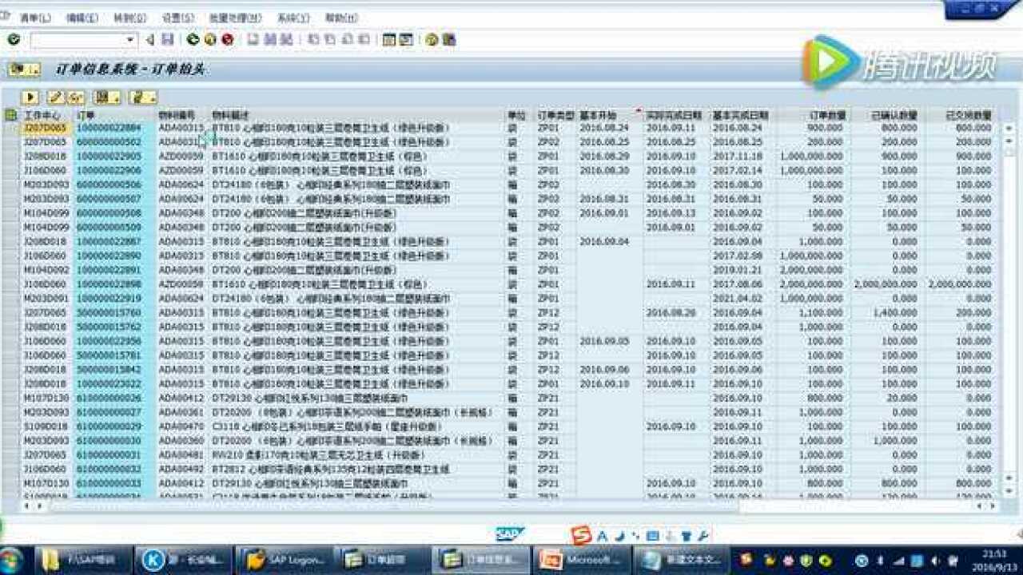Click the yellow Exit icon

pyautogui.click(x=210, y=39)
